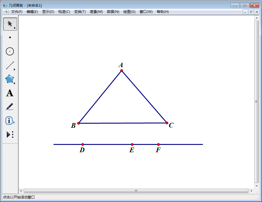Click the vertical scrollbar thumb
The height and width of the screenshot is (202, 262).
coord(257,102)
